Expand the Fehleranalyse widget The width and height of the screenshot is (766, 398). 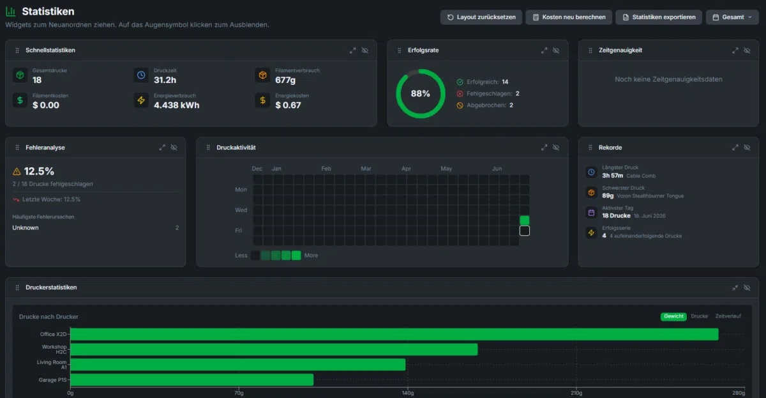162,148
